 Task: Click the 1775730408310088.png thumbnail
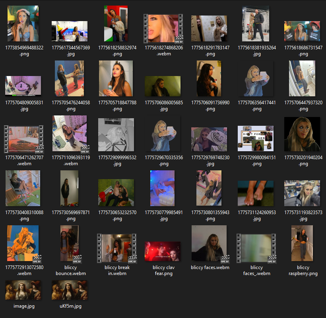pyautogui.click(x=23, y=188)
